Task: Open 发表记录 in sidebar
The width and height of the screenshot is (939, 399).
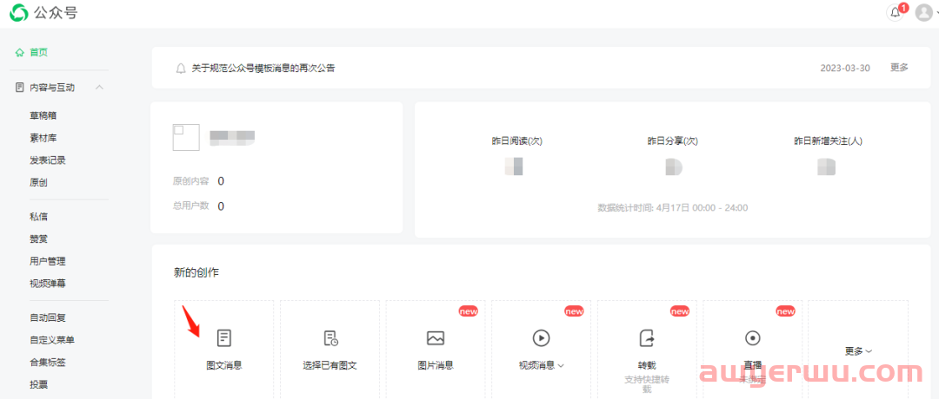Action: pyautogui.click(x=48, y=160)
